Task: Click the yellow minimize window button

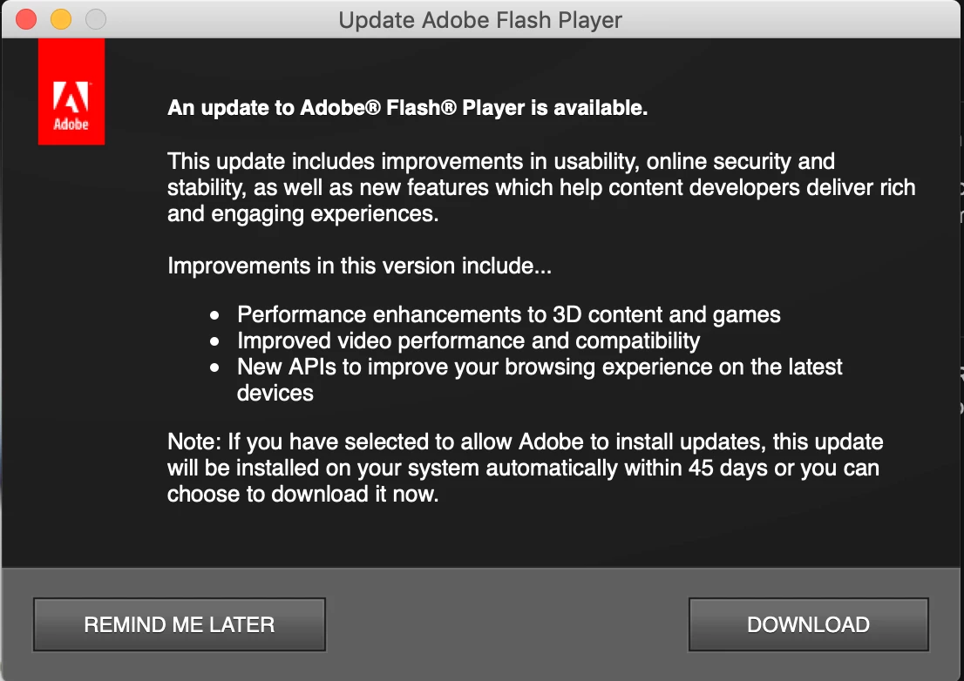Action: [x=61, y=19]
